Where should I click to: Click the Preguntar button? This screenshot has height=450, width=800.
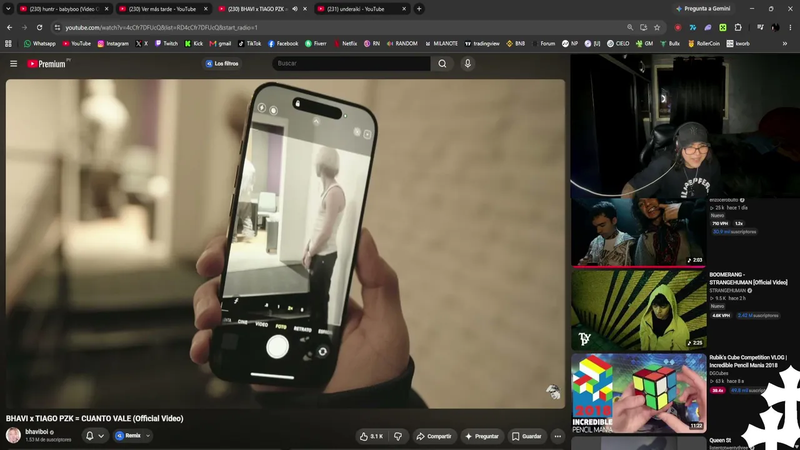click(481, 436)
